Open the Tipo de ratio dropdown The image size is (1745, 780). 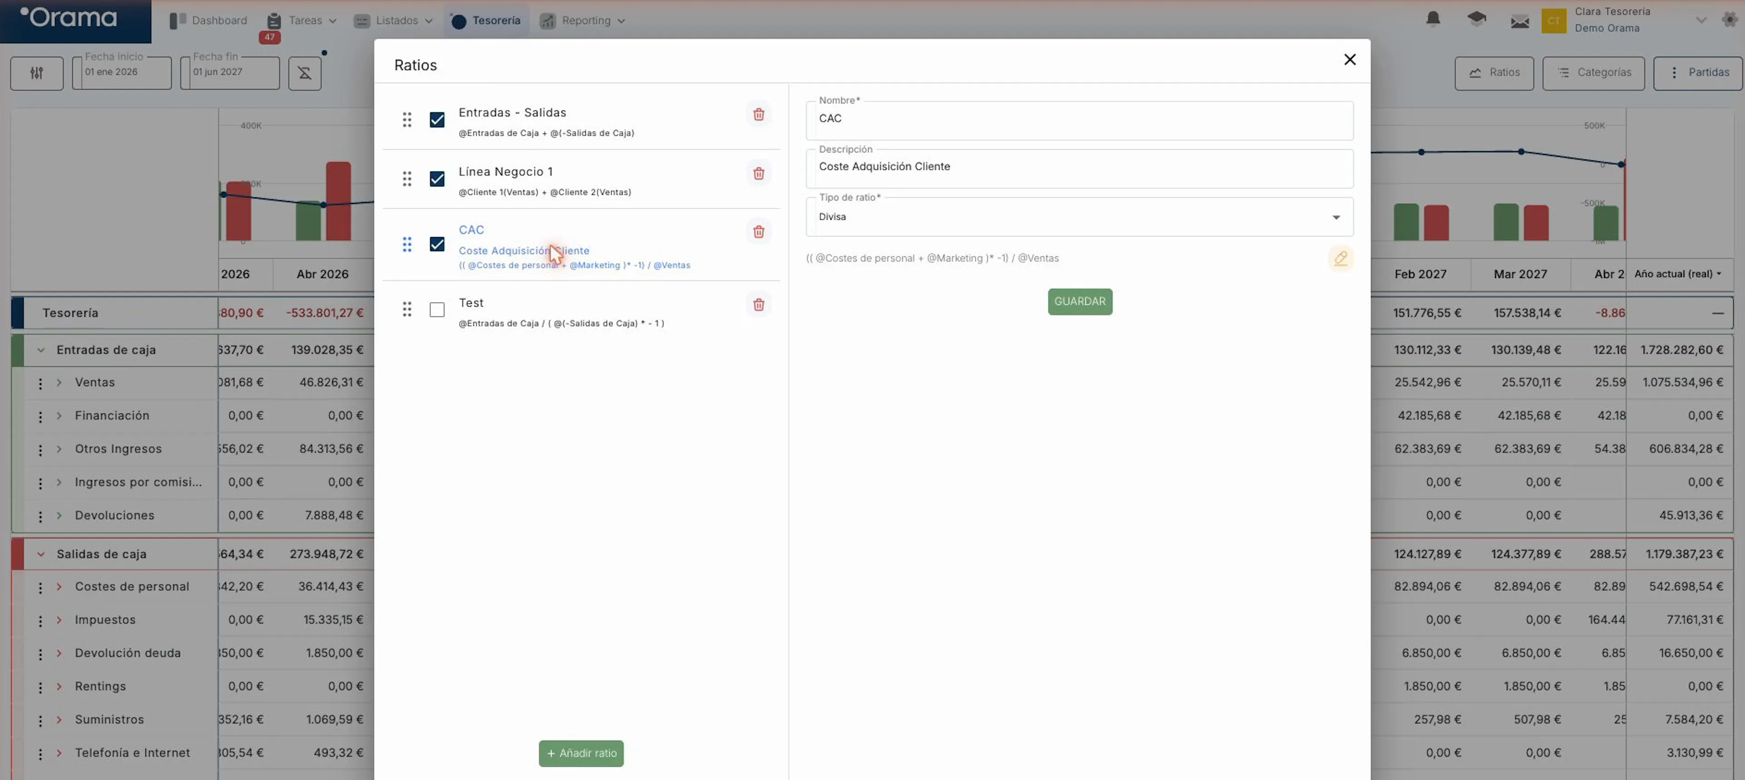(1079, 217)
